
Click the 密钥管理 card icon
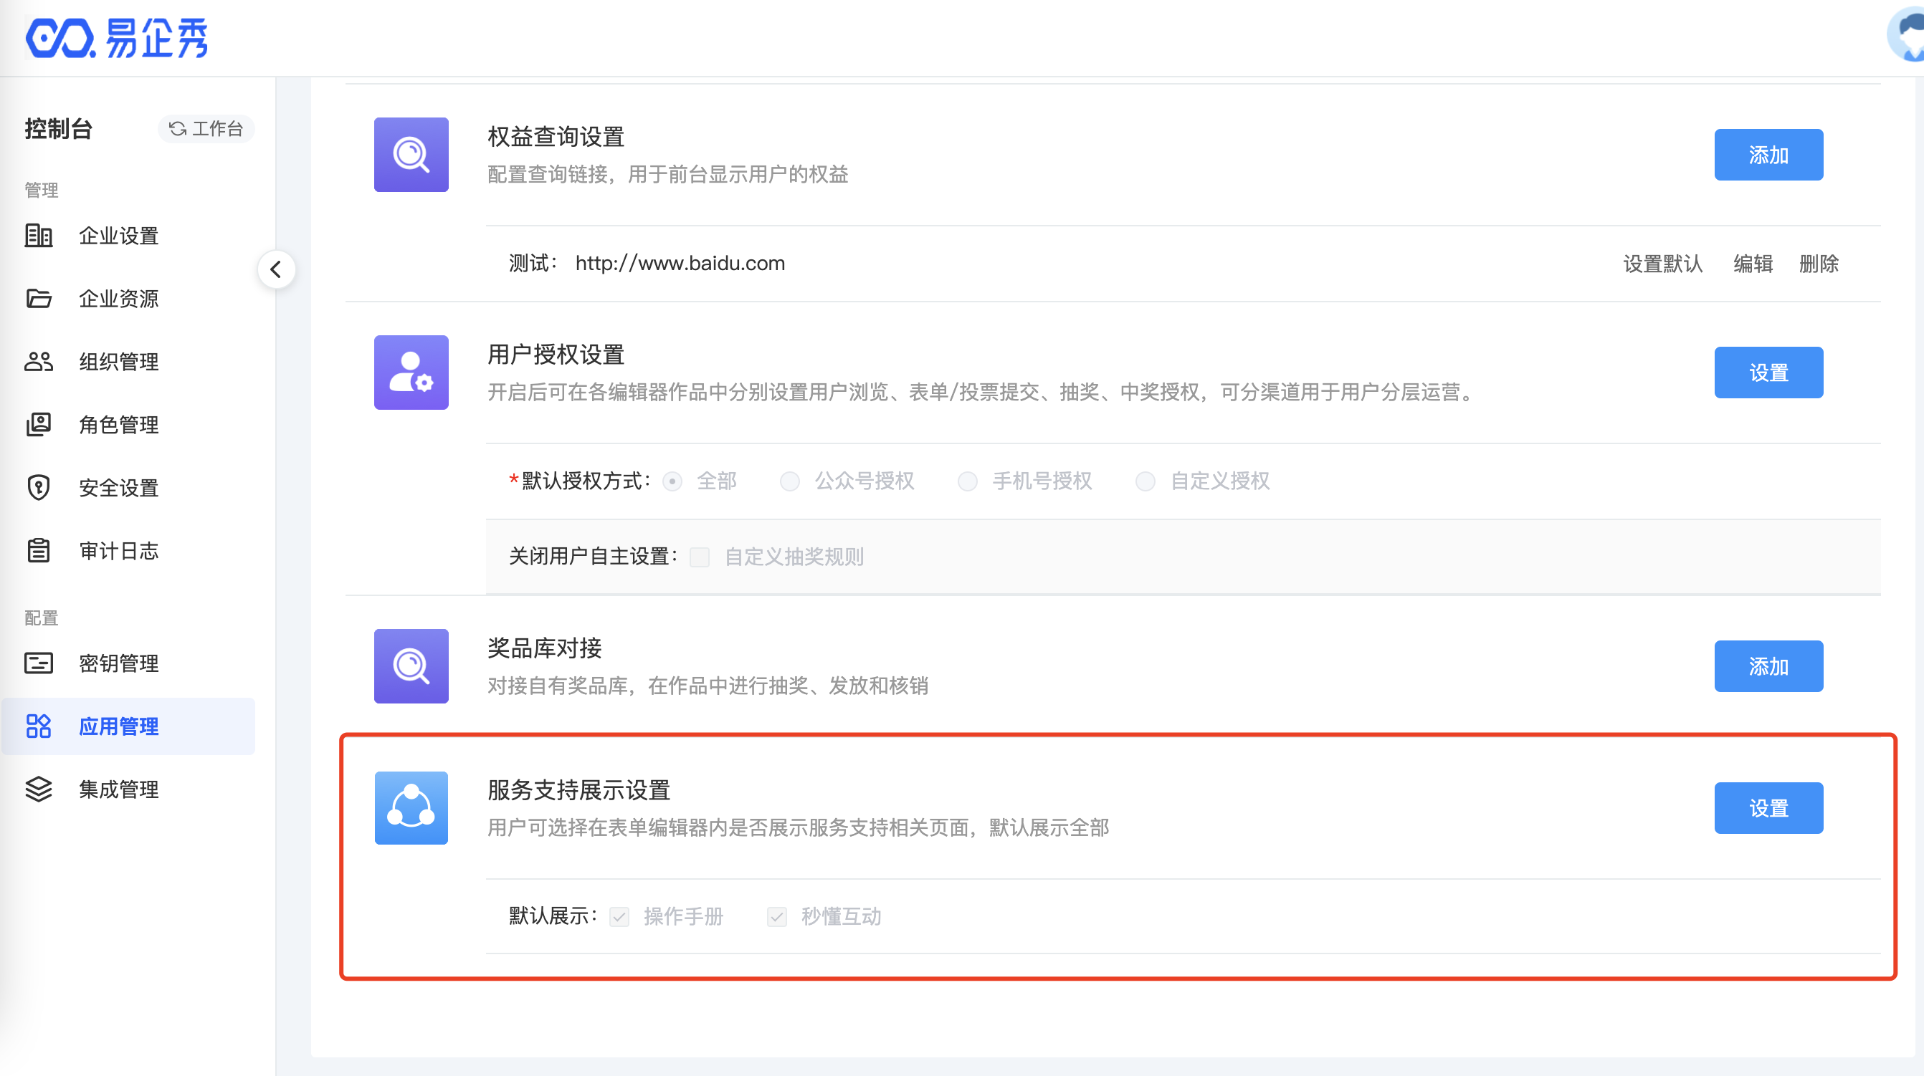39,663
